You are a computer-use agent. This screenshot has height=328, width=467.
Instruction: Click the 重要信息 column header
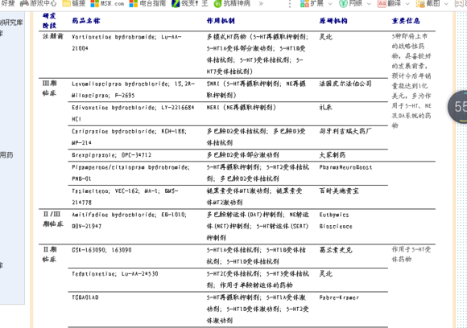click(x=406, y=21)
